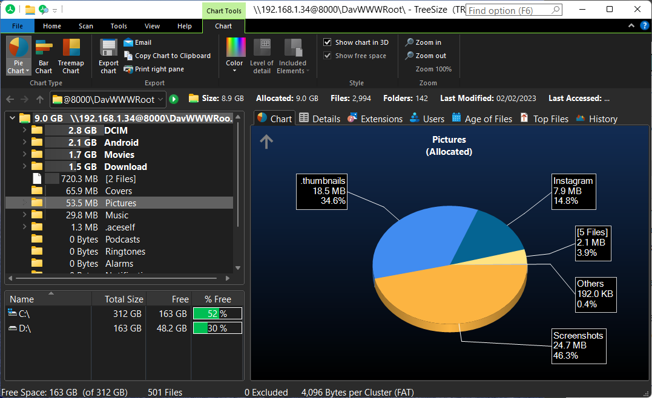Open the Tools ribbon tab
652x398 pixels.
click(118, 26)
